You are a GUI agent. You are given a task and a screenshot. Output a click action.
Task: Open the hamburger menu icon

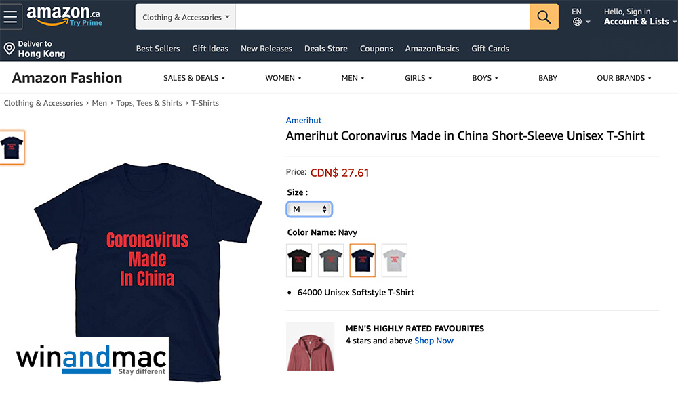10,17
